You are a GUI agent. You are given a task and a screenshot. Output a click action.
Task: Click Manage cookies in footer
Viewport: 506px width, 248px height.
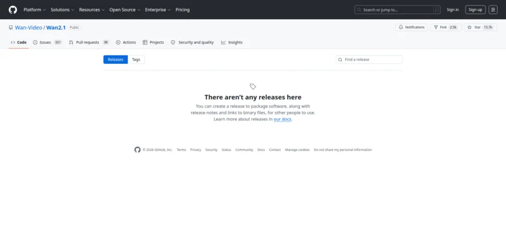click(297, 150)
